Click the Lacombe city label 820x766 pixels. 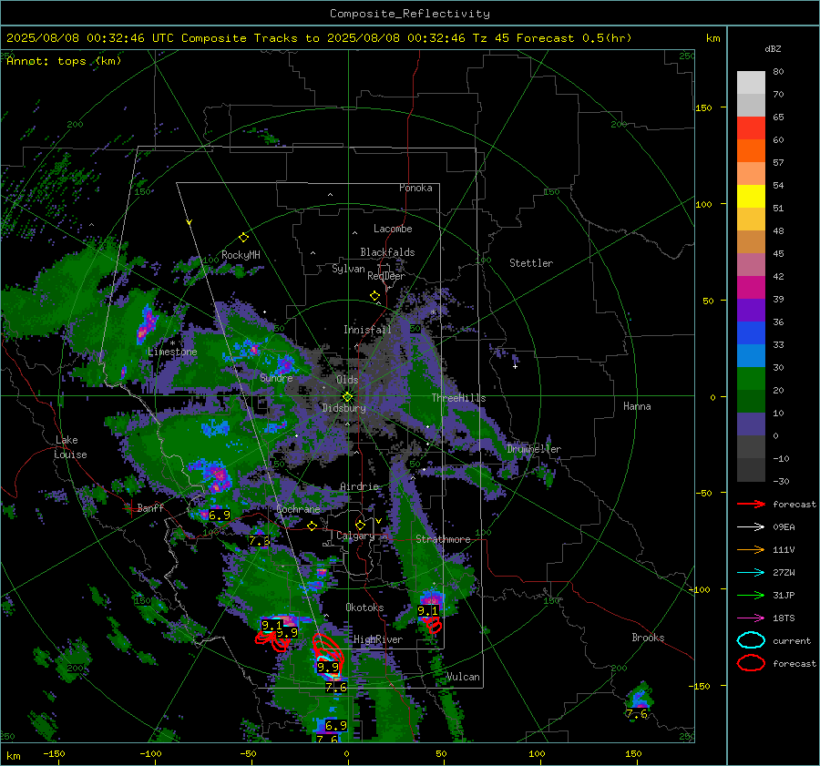coord(393,229)
